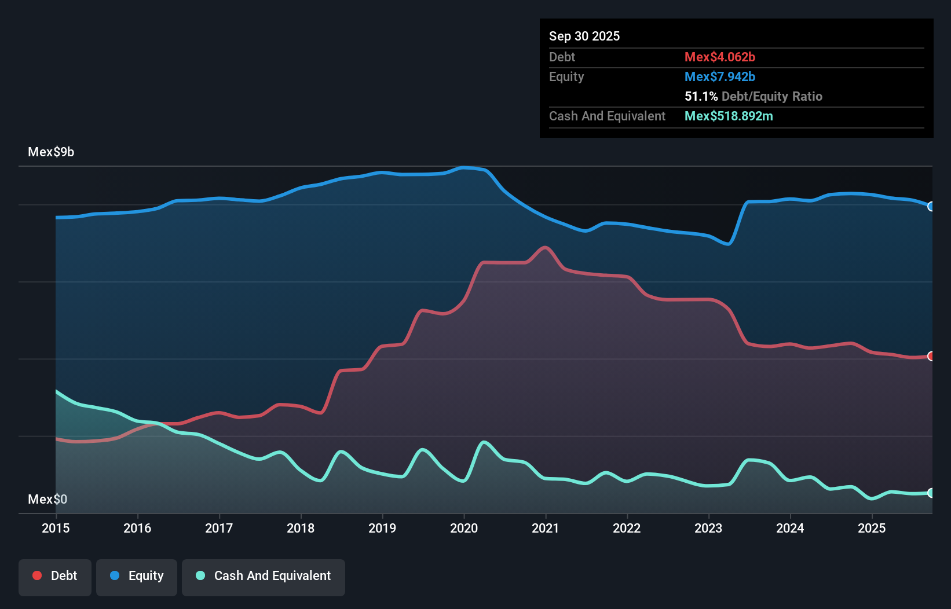Viewport: 951px width, 609px height.
Task: Click the Mex$518.892m cash value text
Action: coord(729,116)
